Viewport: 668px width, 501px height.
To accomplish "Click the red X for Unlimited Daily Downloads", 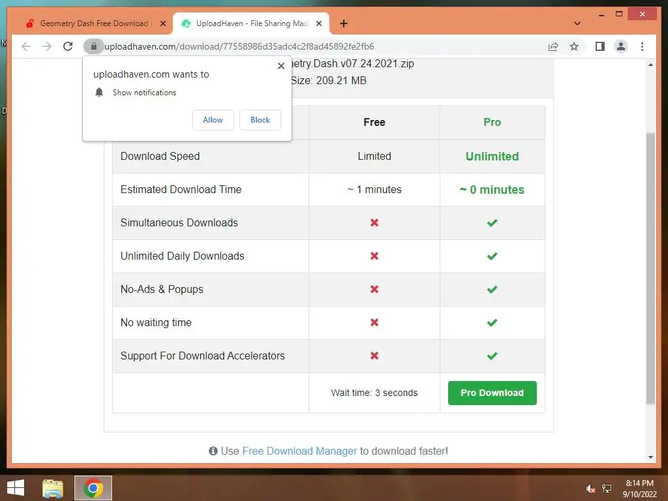I will click(x=374, y=256).
